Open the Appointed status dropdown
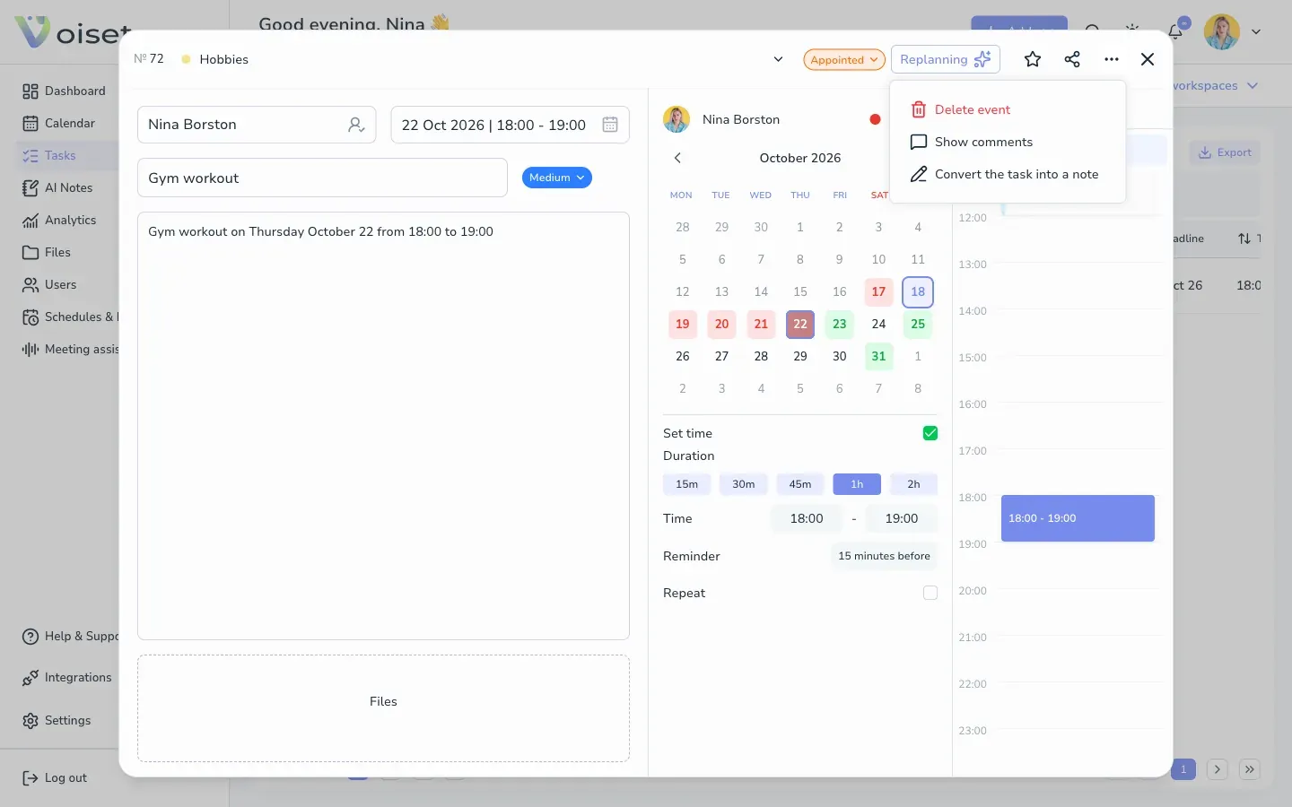This screenshot has height=807, width=1292. coord(844,60)
